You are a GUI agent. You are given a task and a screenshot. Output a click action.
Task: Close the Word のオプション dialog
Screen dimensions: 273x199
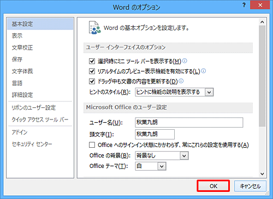(x=260, y=5)
